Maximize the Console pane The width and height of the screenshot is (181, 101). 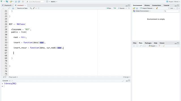tap(129, 81)
